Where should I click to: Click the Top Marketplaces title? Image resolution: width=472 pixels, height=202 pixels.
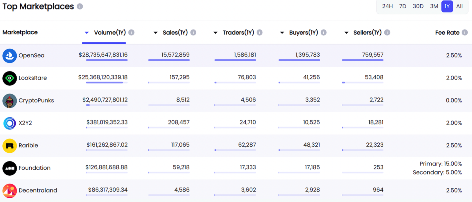click(x=38, y=7)
